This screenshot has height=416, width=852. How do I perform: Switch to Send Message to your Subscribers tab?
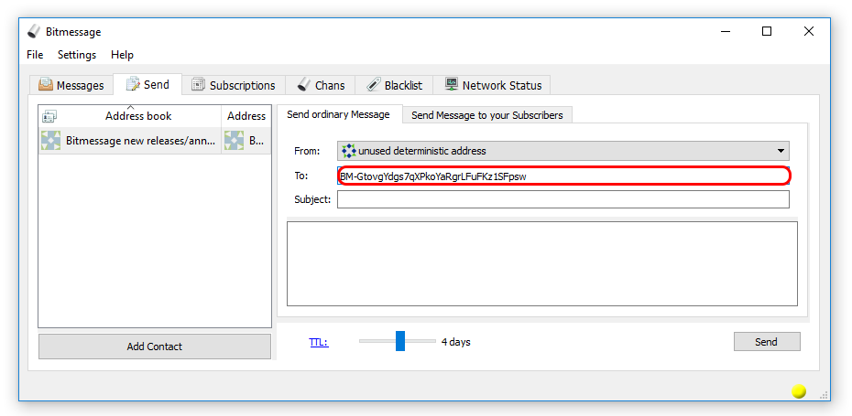(486, 115)
